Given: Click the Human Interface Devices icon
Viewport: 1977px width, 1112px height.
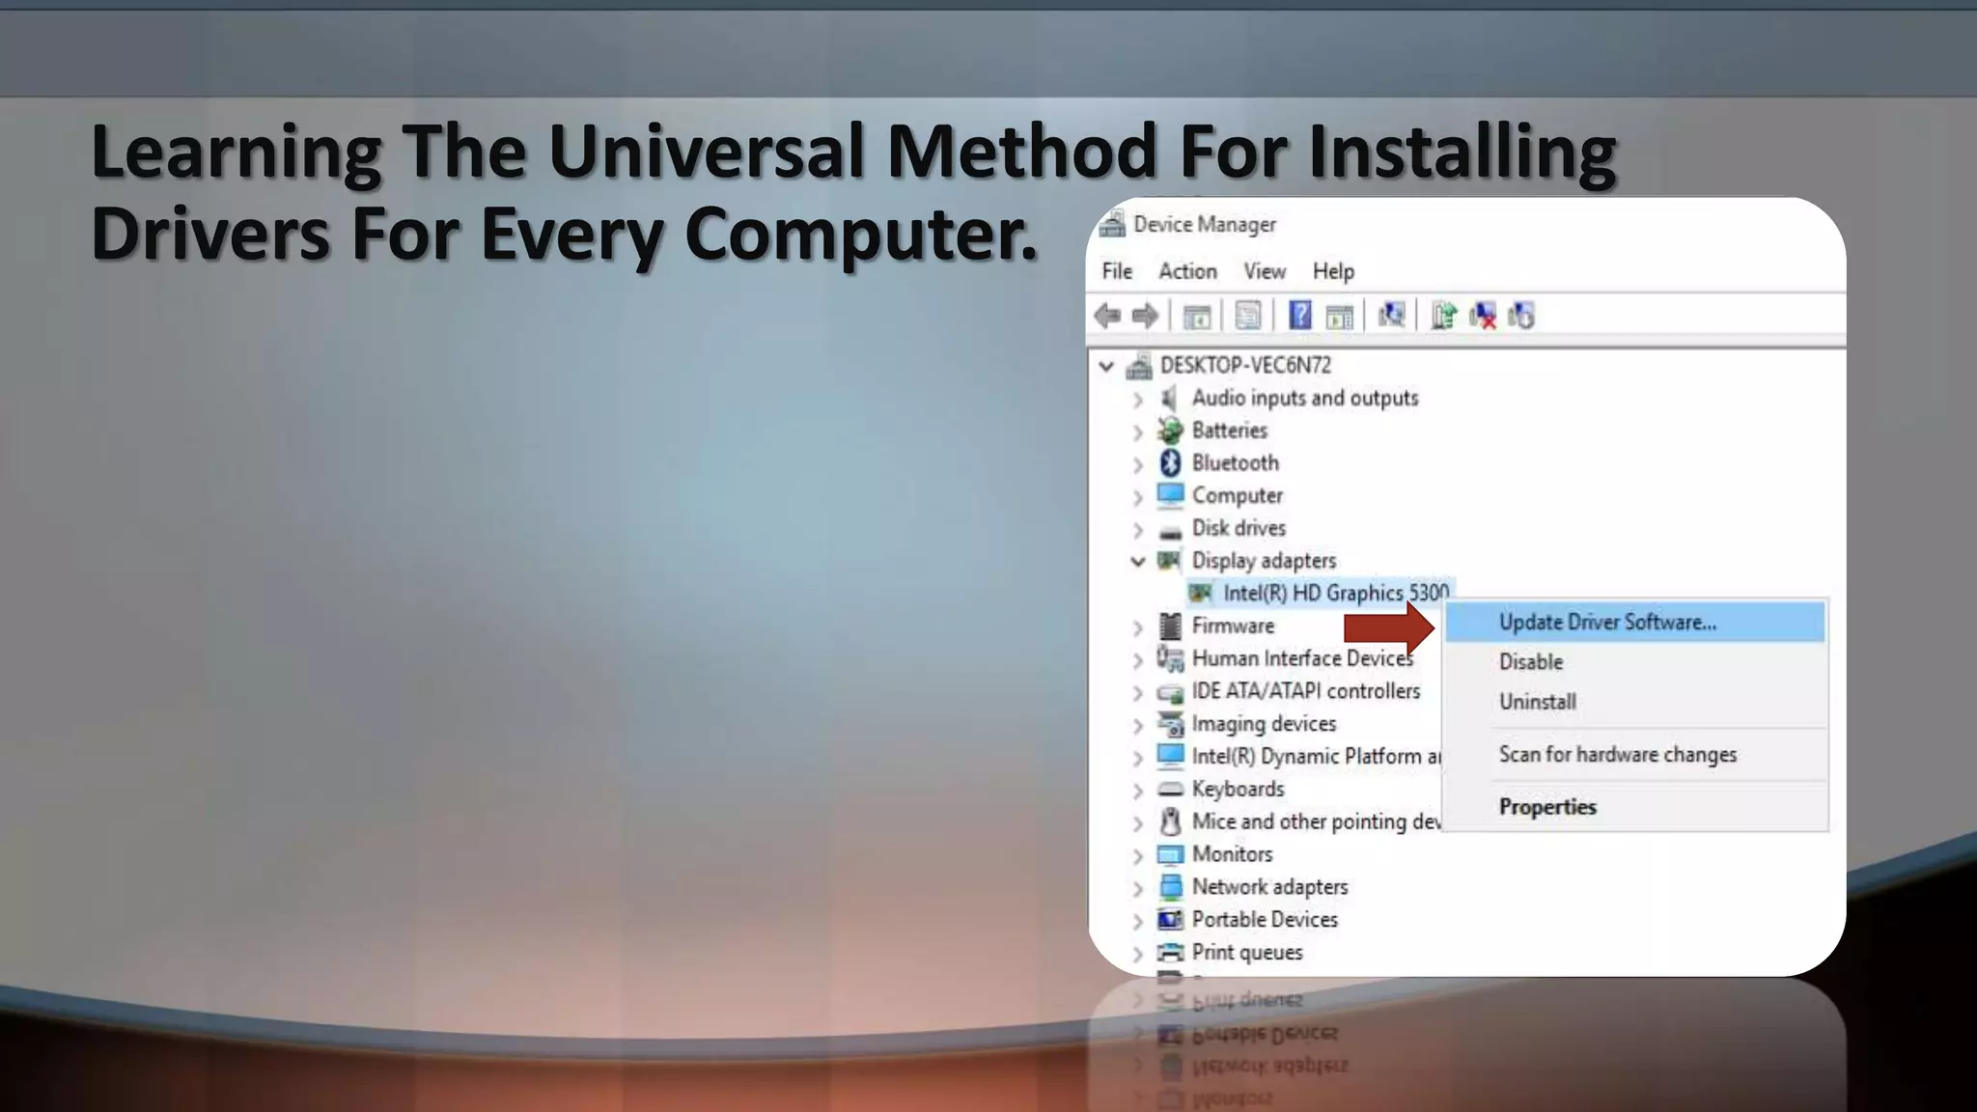Looking at the screenshot, I should tap(1170, 658).
